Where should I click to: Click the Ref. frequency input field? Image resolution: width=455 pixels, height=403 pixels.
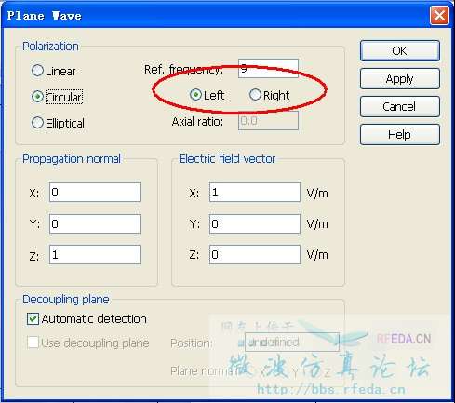pyautogui.click(x=268, y=68)
